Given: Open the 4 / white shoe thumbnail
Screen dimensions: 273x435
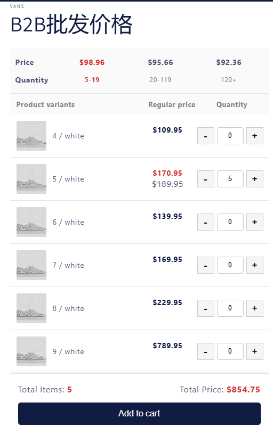Looking at the screenshot, I should (x=31, y=136).
